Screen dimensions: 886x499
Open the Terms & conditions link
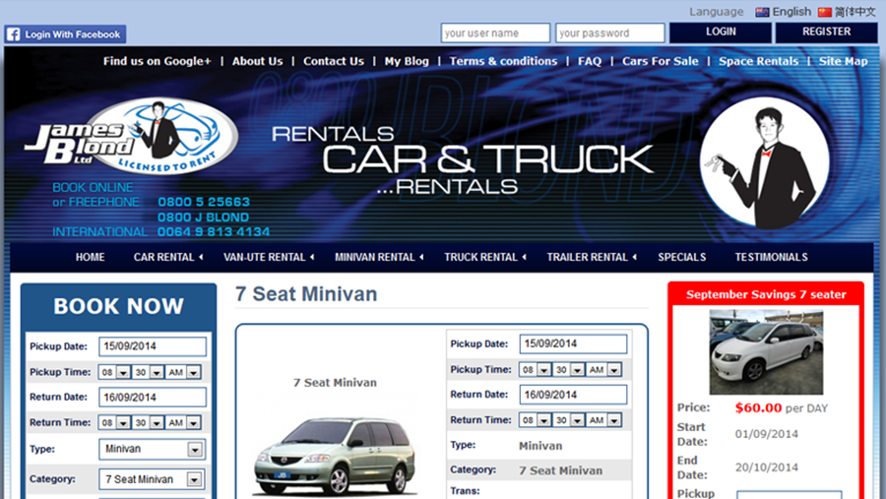(x=503, y=61)
